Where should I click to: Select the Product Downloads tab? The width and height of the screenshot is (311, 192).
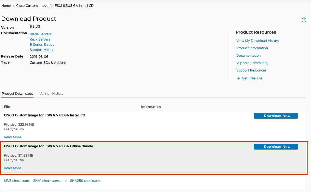[17, 94]
